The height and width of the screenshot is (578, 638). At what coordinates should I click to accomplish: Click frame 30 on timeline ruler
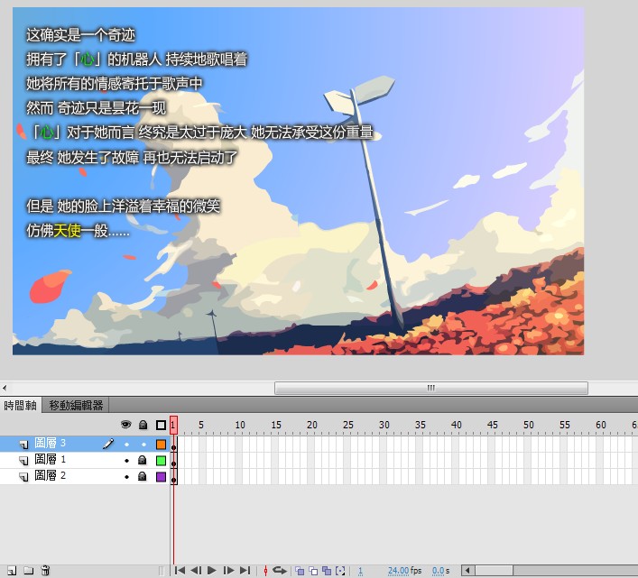[384, 425]
